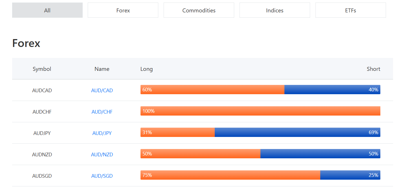Open the AUD/NZD link
This screenshot has width=404, height=194.
(102, 155)
